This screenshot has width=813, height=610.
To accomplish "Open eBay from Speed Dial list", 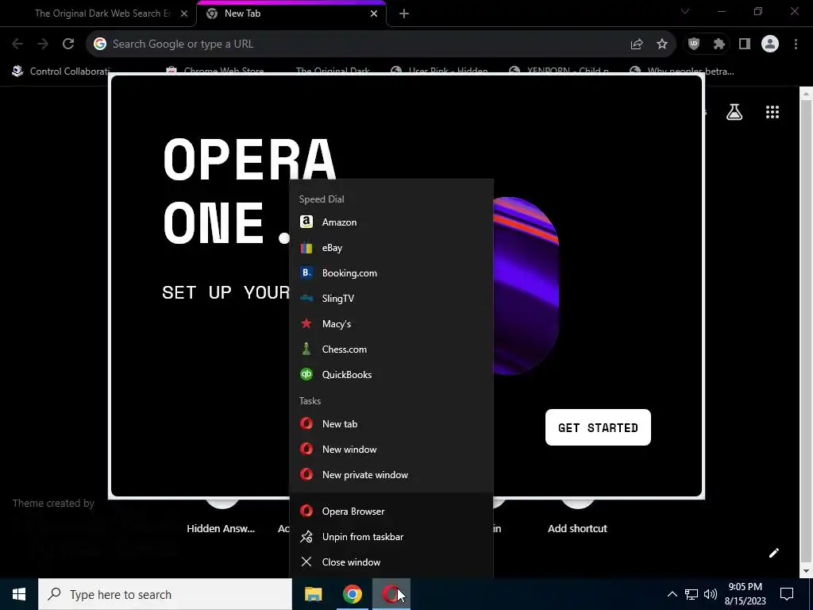I will tap(391, 248).
